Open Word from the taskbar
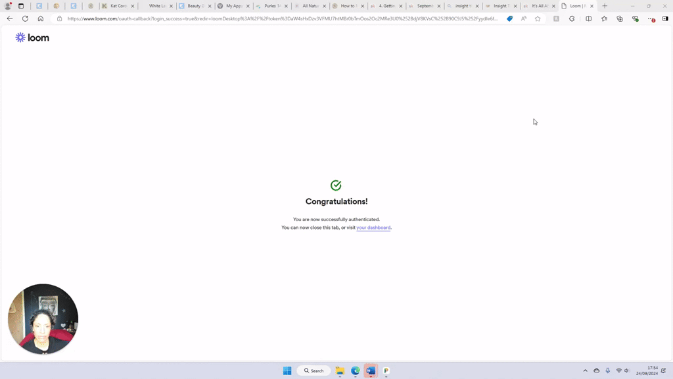Screen dimensions: 673x379 tap(371, 370)
